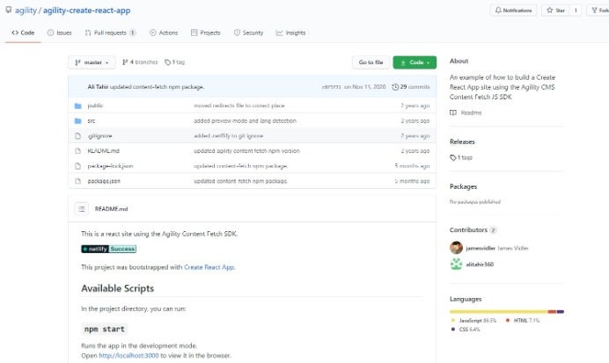Screen dimensions: 609x363
Task: Click the yellow JavaScript segment of language bar
Action: click(x=499, y=311)
